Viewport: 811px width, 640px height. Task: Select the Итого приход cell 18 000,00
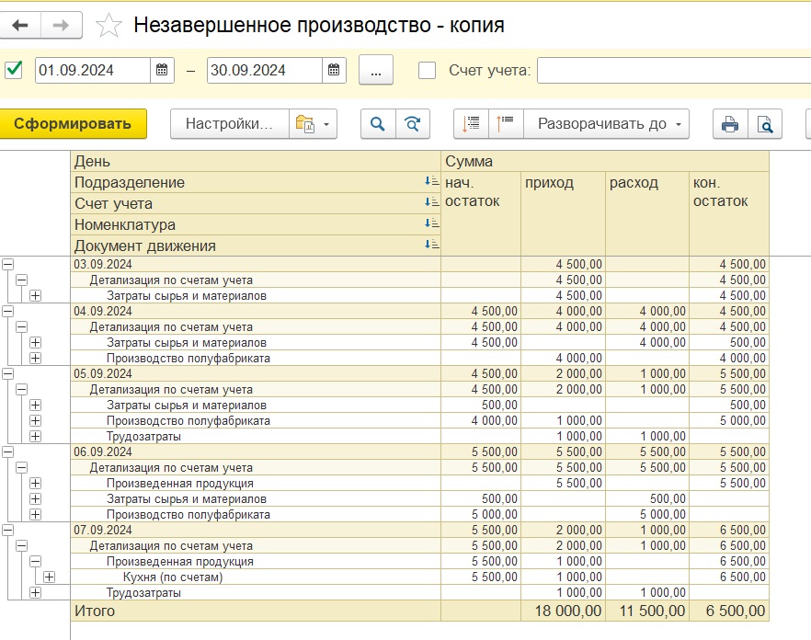(x=563, y=611)
